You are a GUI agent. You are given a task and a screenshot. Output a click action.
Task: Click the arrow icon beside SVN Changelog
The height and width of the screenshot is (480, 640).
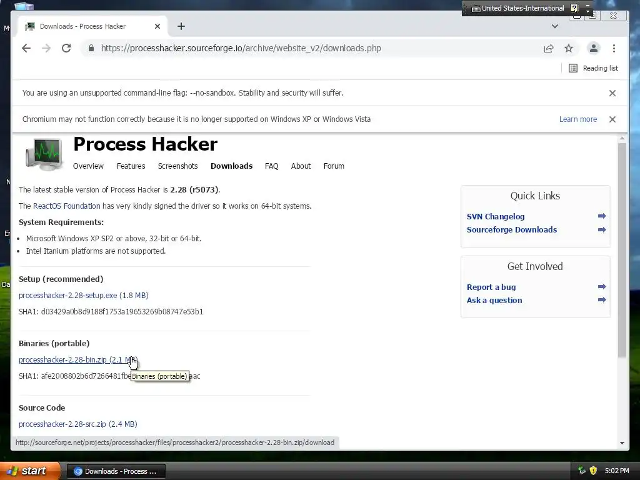point(602,216)
